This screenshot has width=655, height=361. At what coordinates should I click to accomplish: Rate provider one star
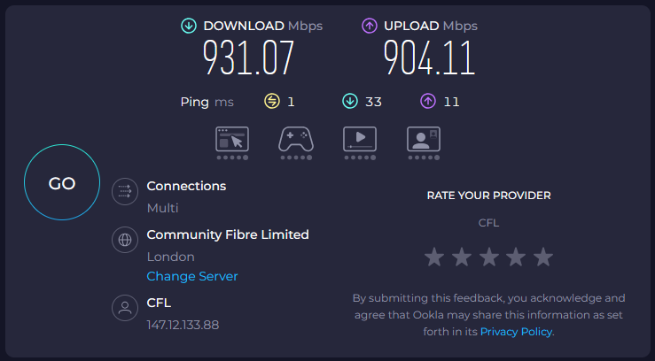pos(434,257)
